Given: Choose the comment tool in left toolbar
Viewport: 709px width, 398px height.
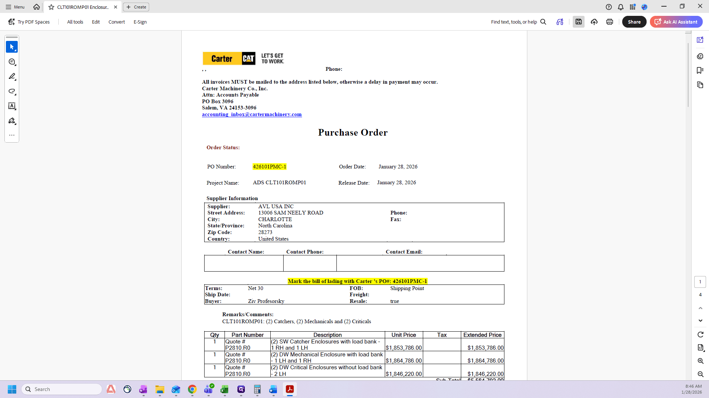Looking at the screenshot, I should point(12,62).
